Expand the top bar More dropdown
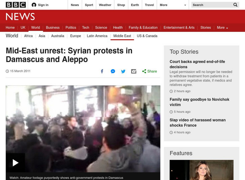Viewport: 245px width, 180px height. coord(173,5)
